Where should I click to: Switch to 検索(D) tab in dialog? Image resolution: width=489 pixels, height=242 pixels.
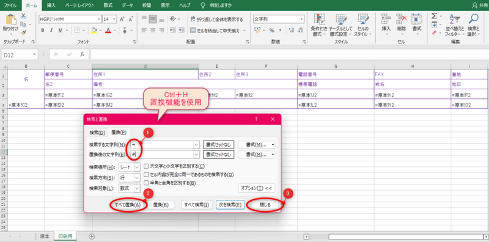coord(97,133)
